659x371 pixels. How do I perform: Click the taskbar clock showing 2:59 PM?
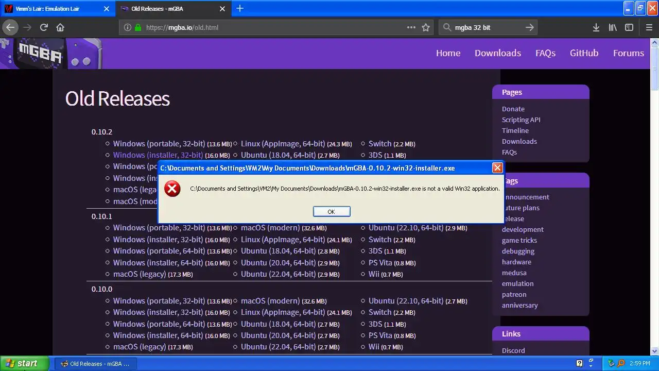(640, 363)
